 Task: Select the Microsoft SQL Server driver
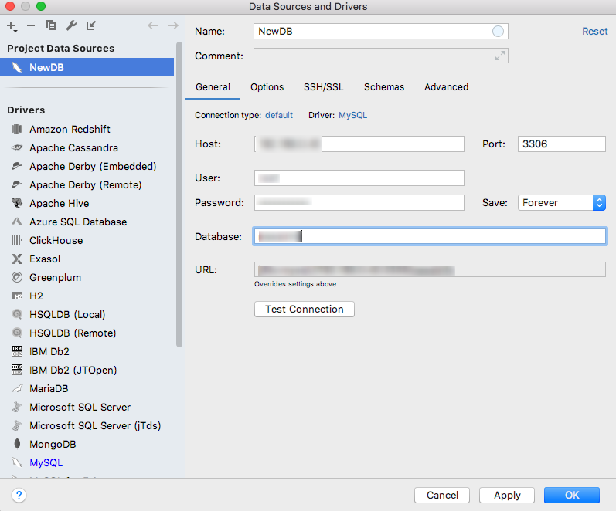(x=87, y=407)
